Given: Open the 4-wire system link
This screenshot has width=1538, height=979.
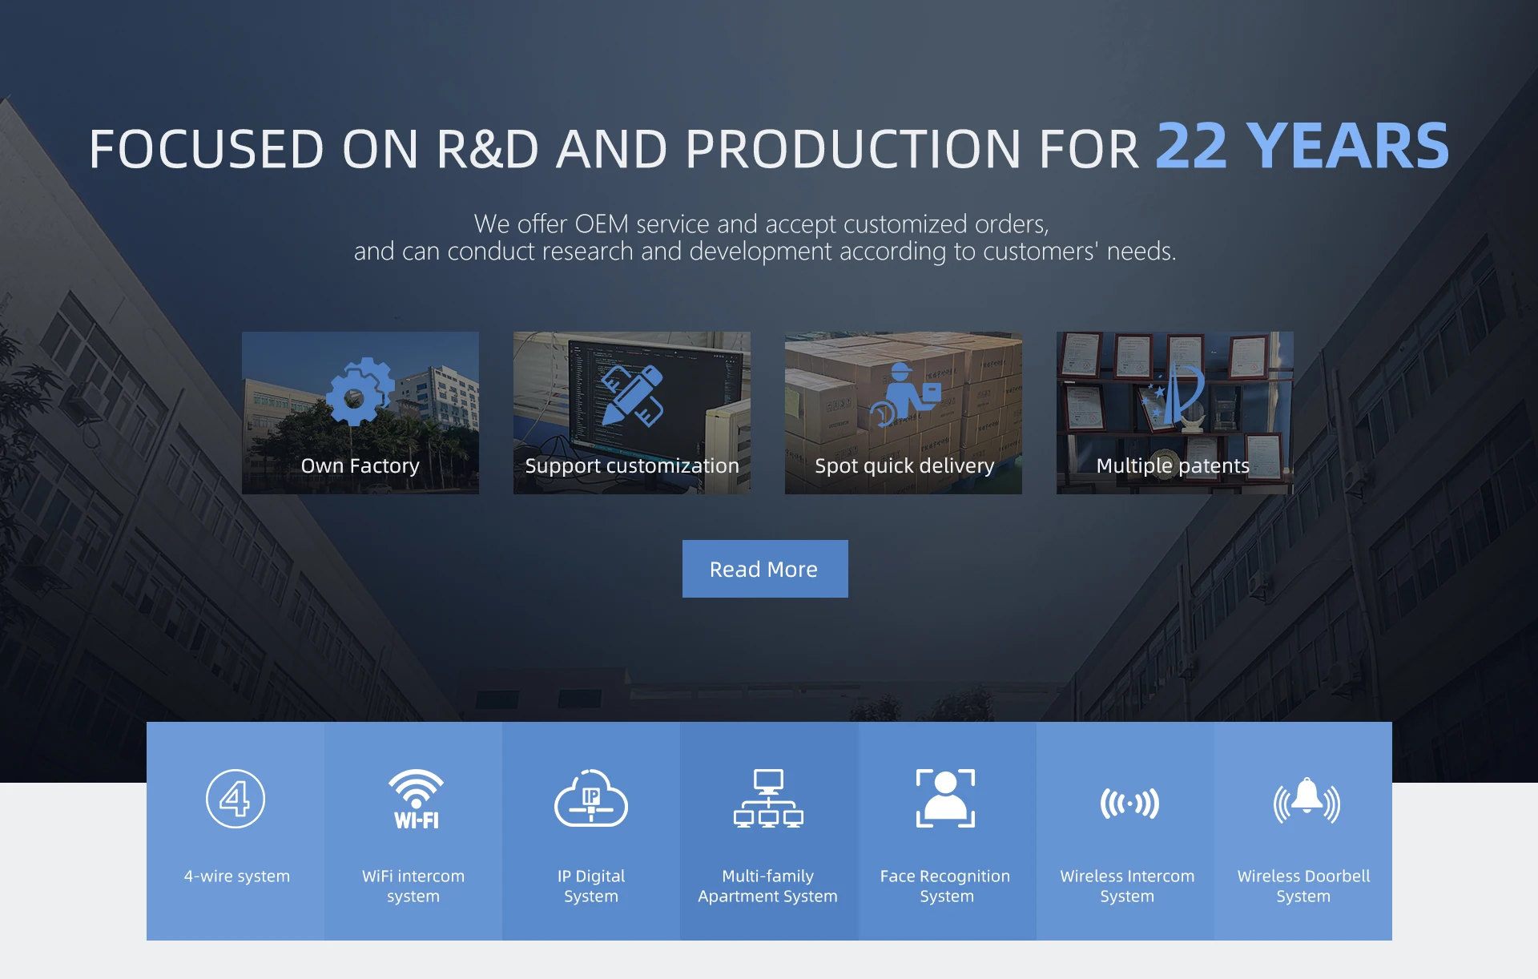Looking at the screenshot, I should [237, 876].
